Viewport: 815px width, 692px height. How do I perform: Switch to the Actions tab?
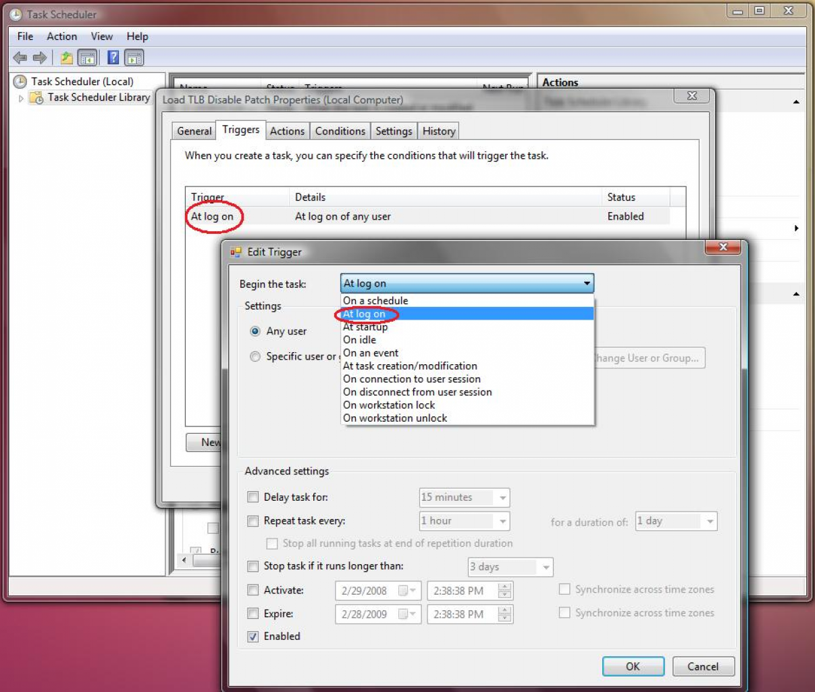pos(287,131)
